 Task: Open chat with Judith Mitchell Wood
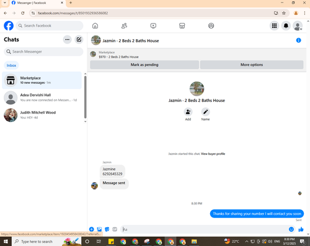point(42,115)
